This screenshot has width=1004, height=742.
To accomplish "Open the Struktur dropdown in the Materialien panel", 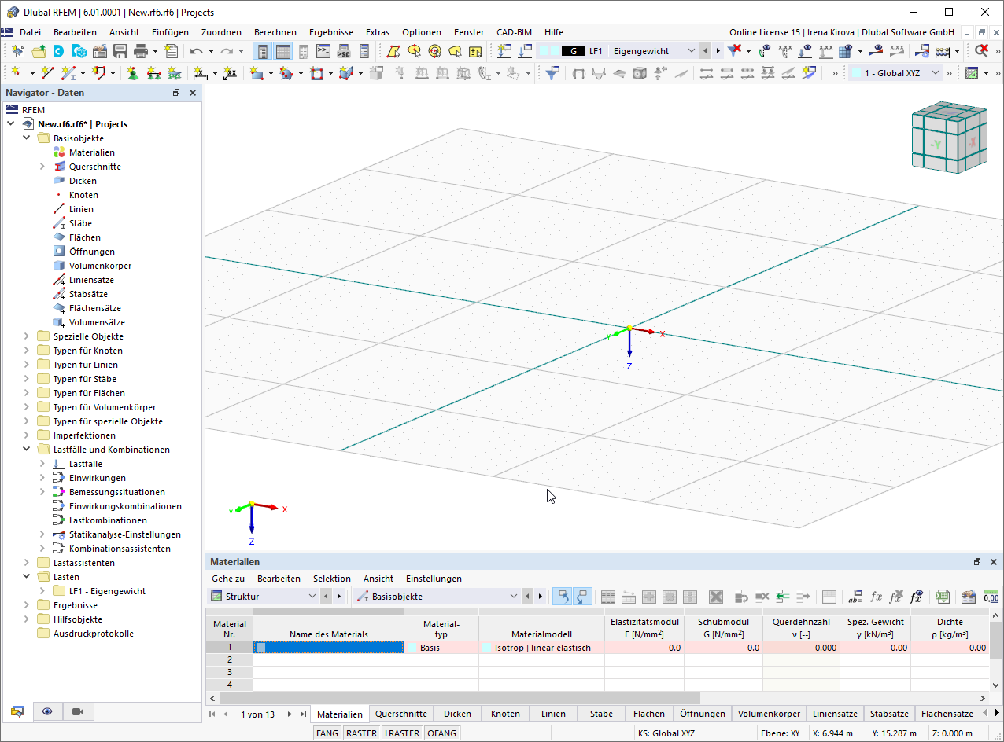I will [312, 596].
